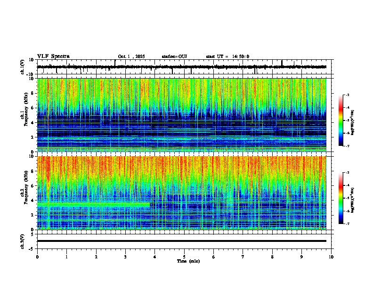Click the "5" tick on the time axis
Image resolution: width=373 pixels, height=288 pixels.
(184, 257)
